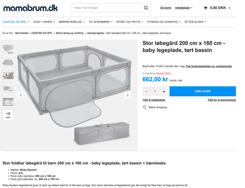The height and width of the screenshot is (188, 245).
Task: Open the TIL SPÆDBØRN dropdown menu
Action: coord(101,22)
